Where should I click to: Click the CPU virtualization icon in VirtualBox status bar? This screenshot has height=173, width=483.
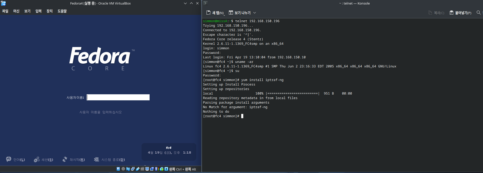pos(156,169)
